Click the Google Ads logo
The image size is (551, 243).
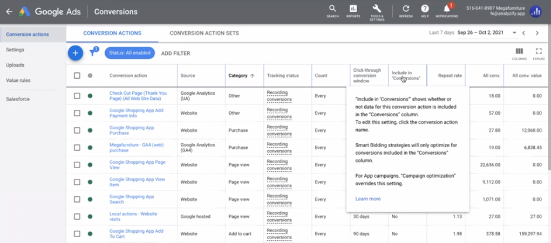(25, 11)
